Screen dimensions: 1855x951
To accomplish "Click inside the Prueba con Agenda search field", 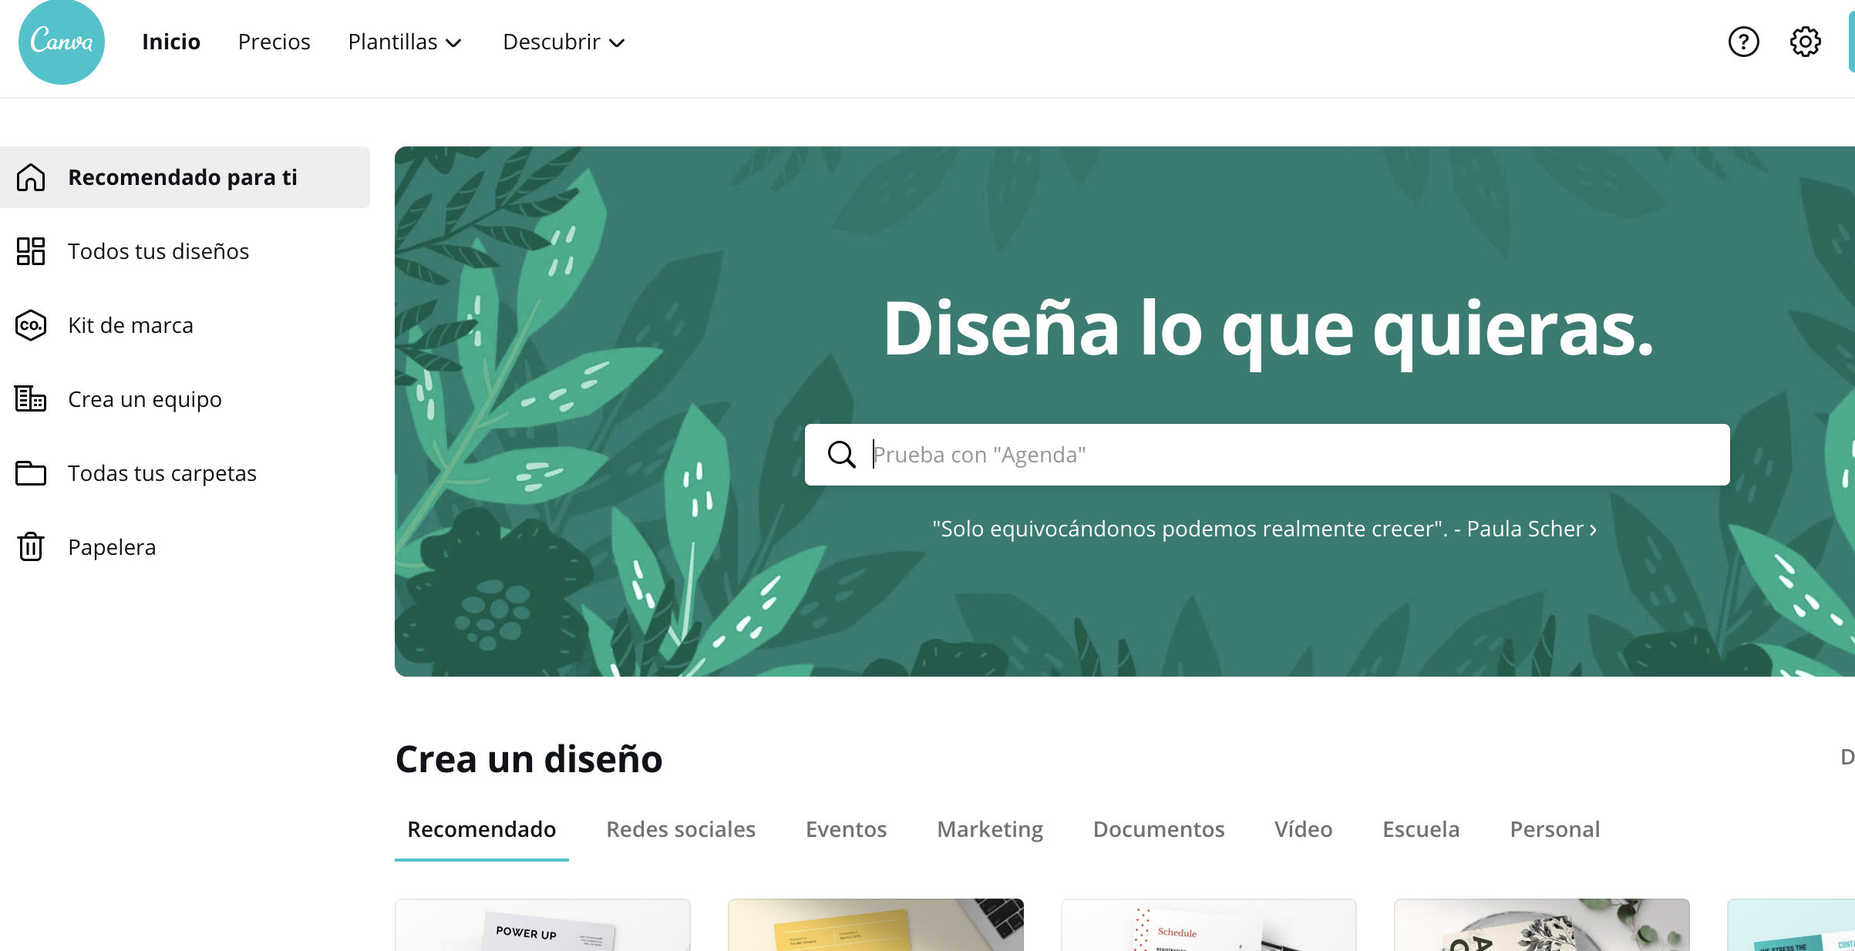I will (1156, 455).
